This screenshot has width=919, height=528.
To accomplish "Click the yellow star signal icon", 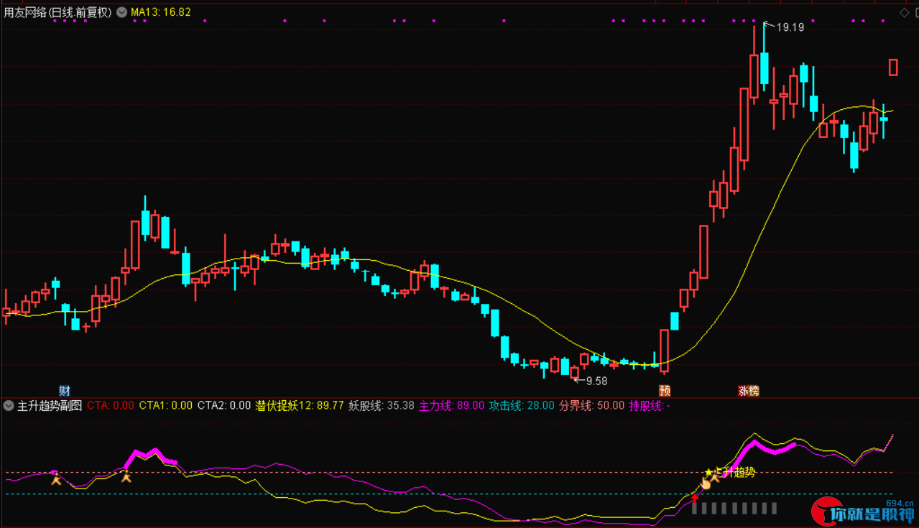I will tap(708, 473).
